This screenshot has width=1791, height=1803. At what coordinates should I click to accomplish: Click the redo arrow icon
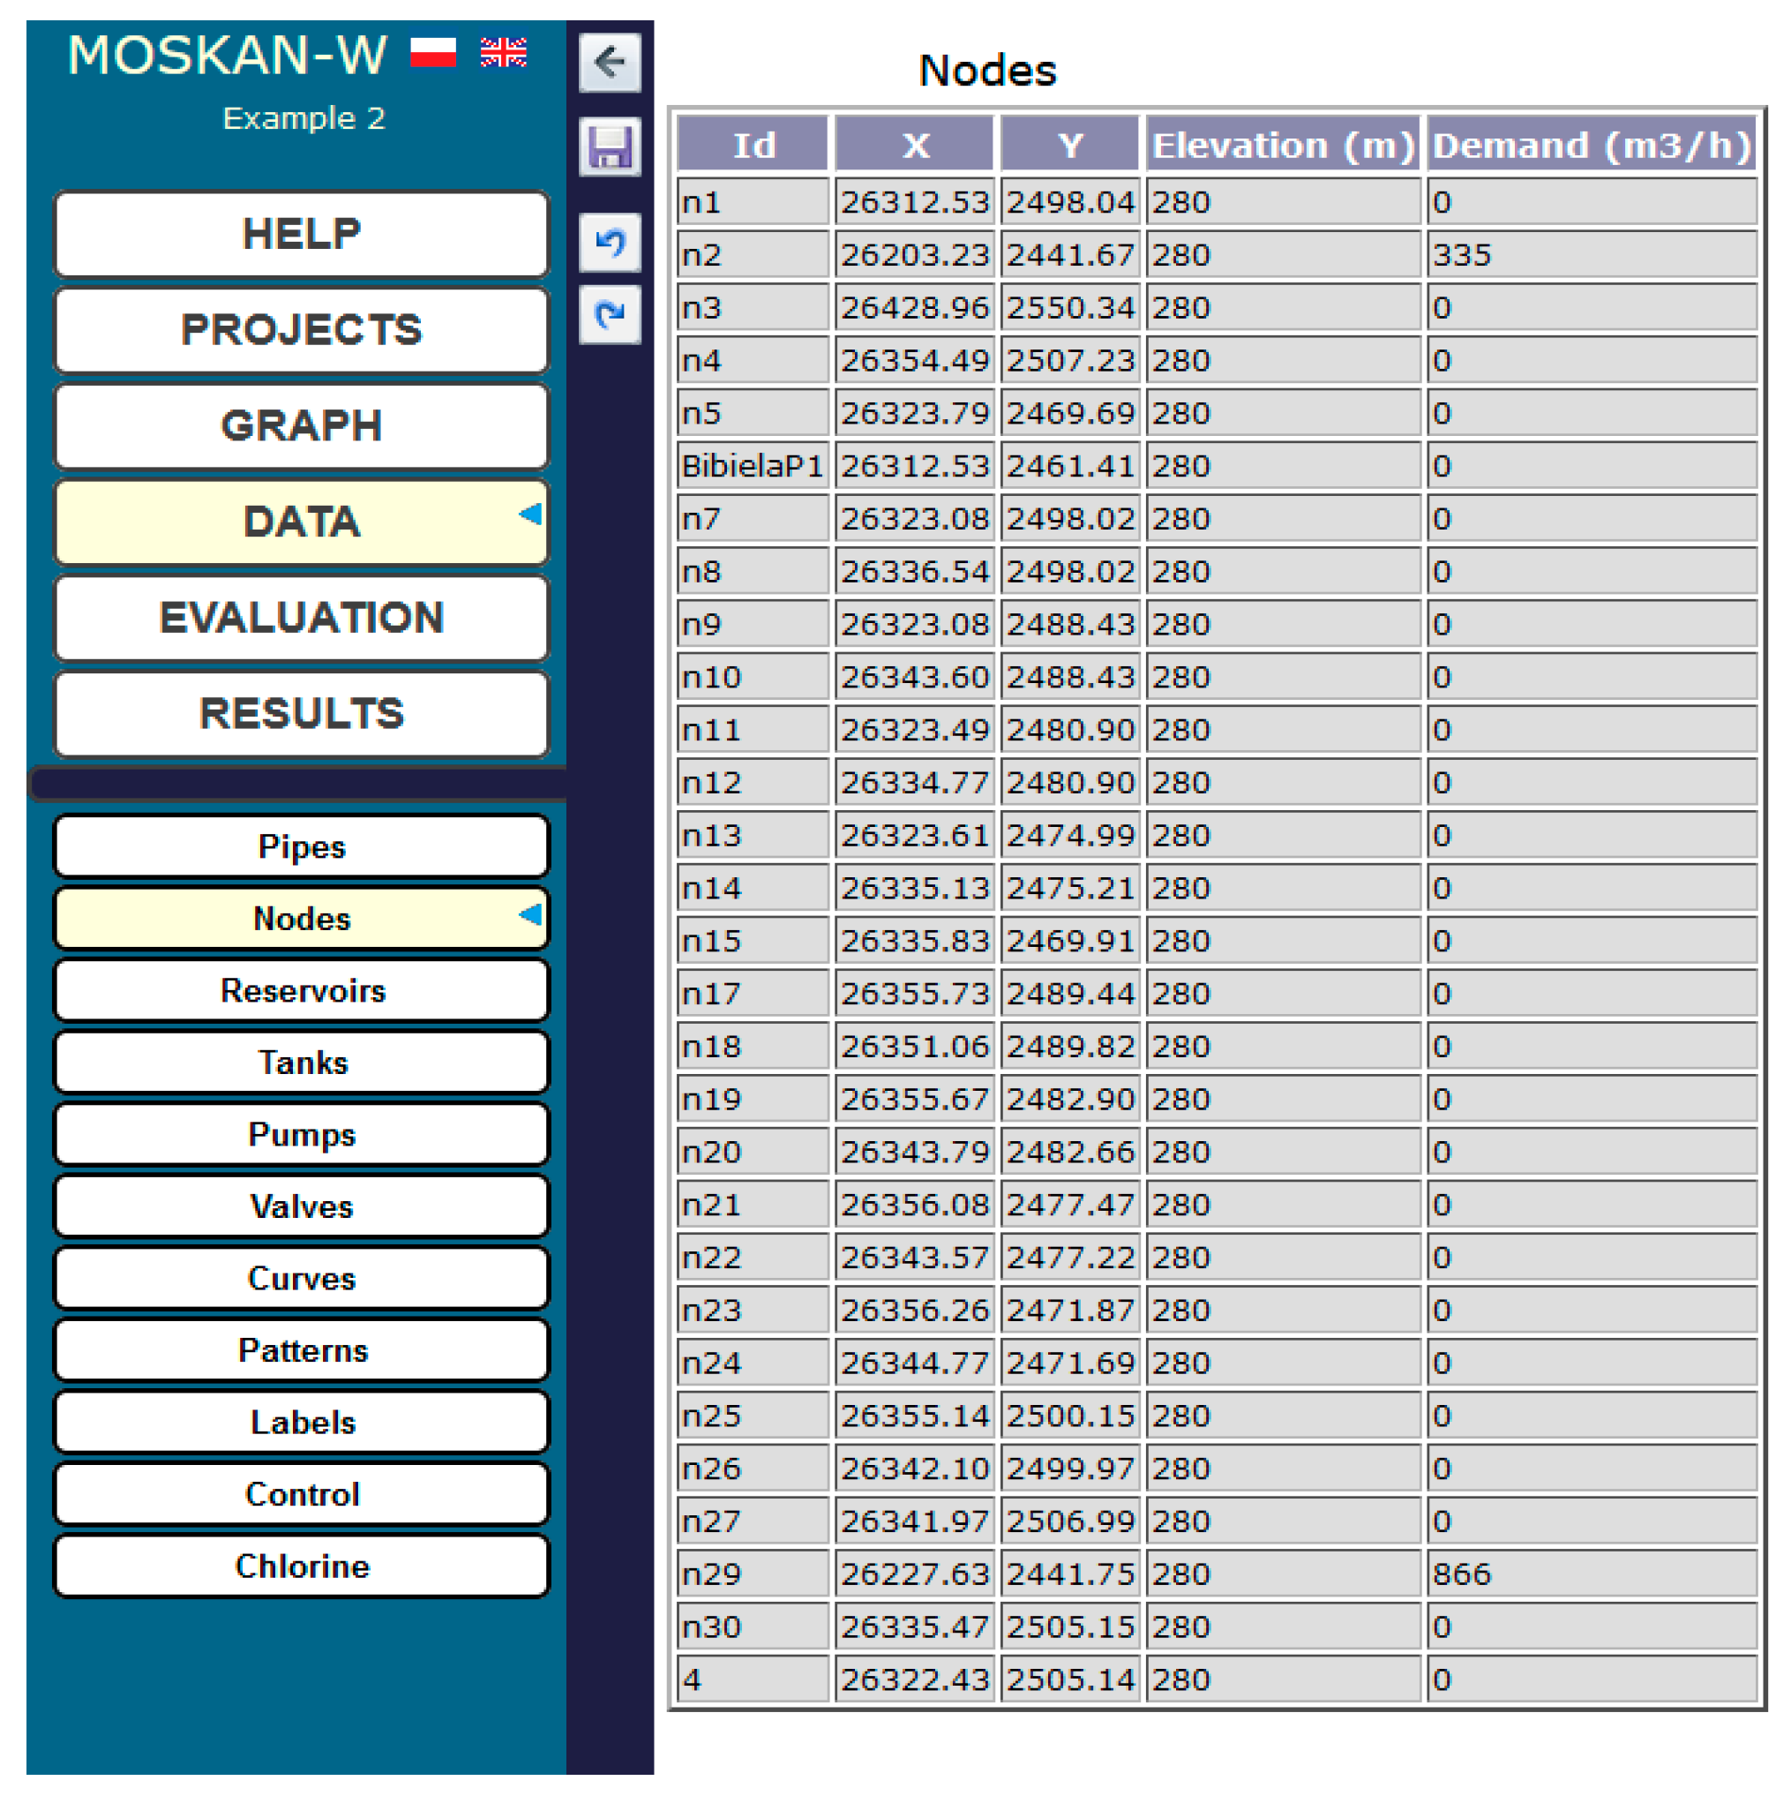[609, 314]
